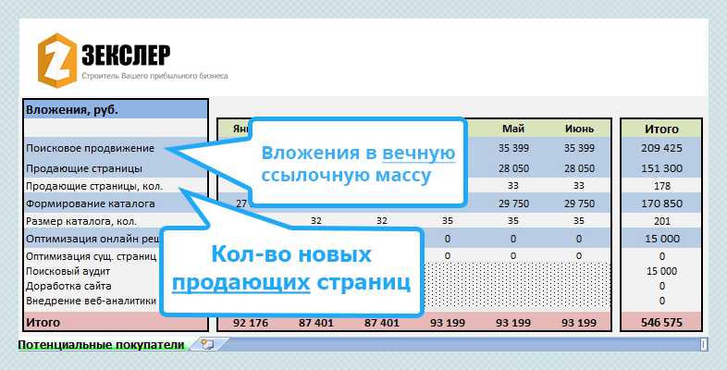727x370 pixels.
Task: Select Размер каталога value 35 under Май
Action: [513, 221]
